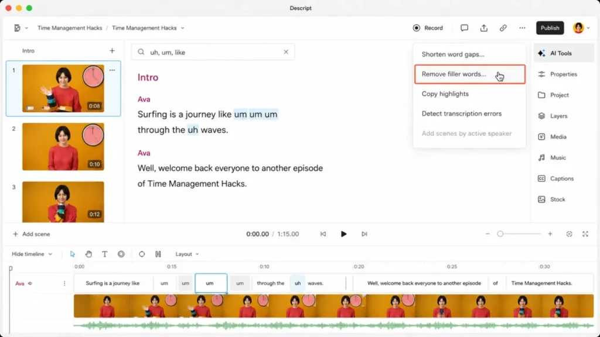This screenshot has width=600, height=337.
Task: Select the Text tool
Action: (105, 254)
